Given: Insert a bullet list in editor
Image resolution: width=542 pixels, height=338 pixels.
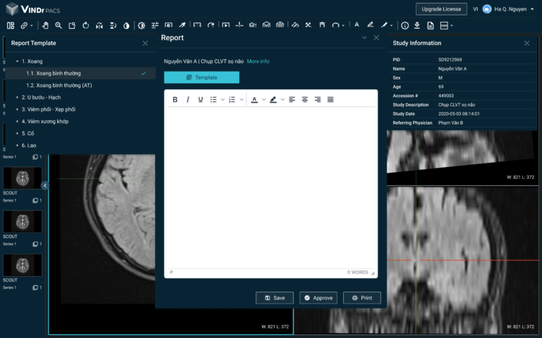Looking at the screenshot, I should pos(213,100).
